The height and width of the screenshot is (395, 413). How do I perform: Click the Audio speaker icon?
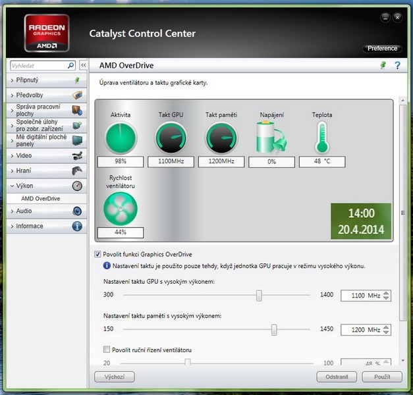coord(77,211)
